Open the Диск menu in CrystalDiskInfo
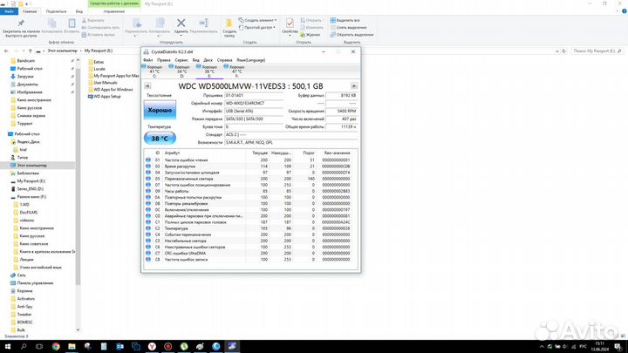628x353 pixels. (x=208, y=60)
